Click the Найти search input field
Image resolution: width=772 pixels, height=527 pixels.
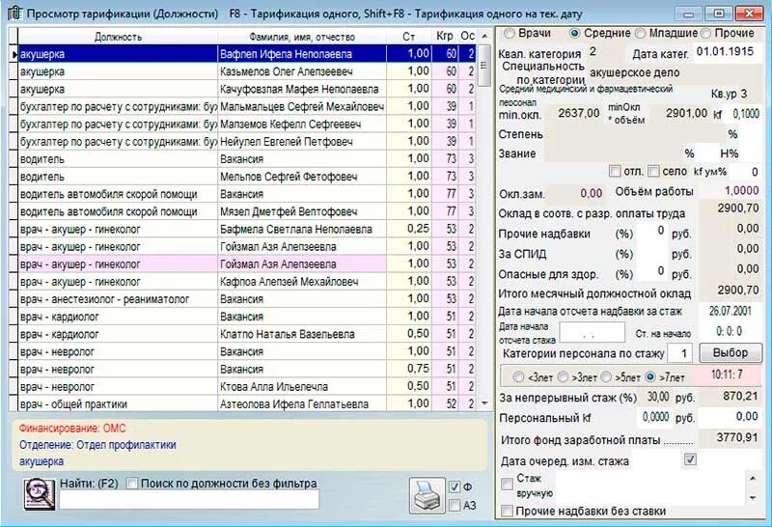[x=189, y=500]
